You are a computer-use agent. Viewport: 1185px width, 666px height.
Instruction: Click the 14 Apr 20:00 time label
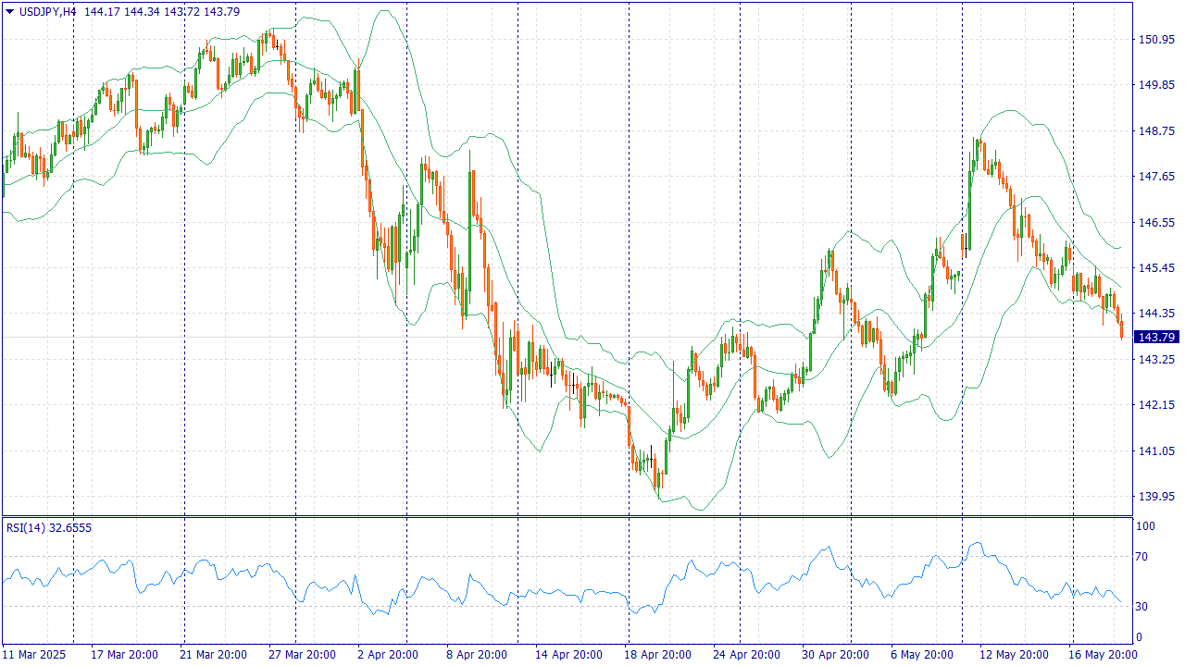coord(568,655)
